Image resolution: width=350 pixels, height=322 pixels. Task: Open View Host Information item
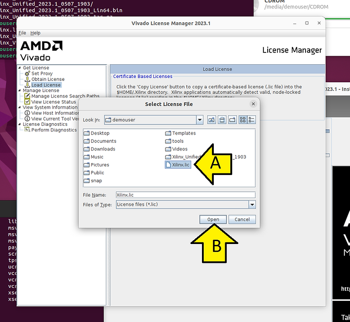(x=54, y=113)
